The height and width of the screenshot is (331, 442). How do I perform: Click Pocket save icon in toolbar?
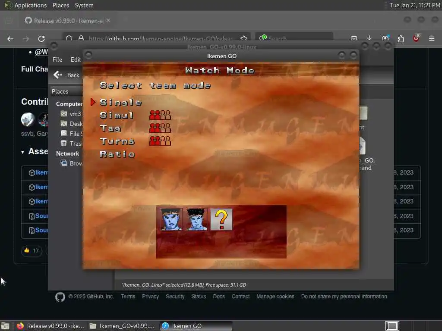pyautogui.click(x=354, y=38)
